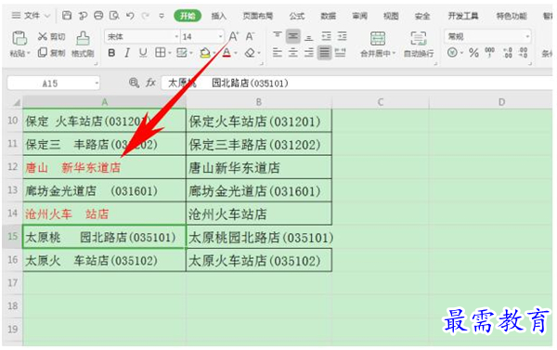Select row 13 header
557x350 pixels.
pos(12,190)
